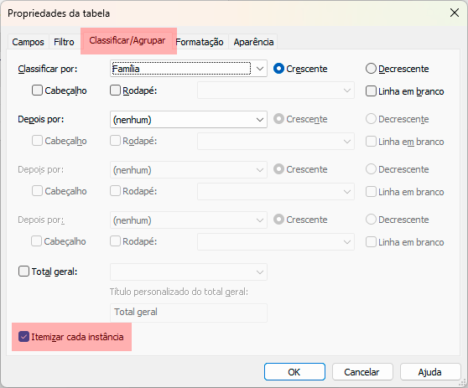Open the Total geral dropdown
Screen dimensions: 468x388
[x=189, y=272]
